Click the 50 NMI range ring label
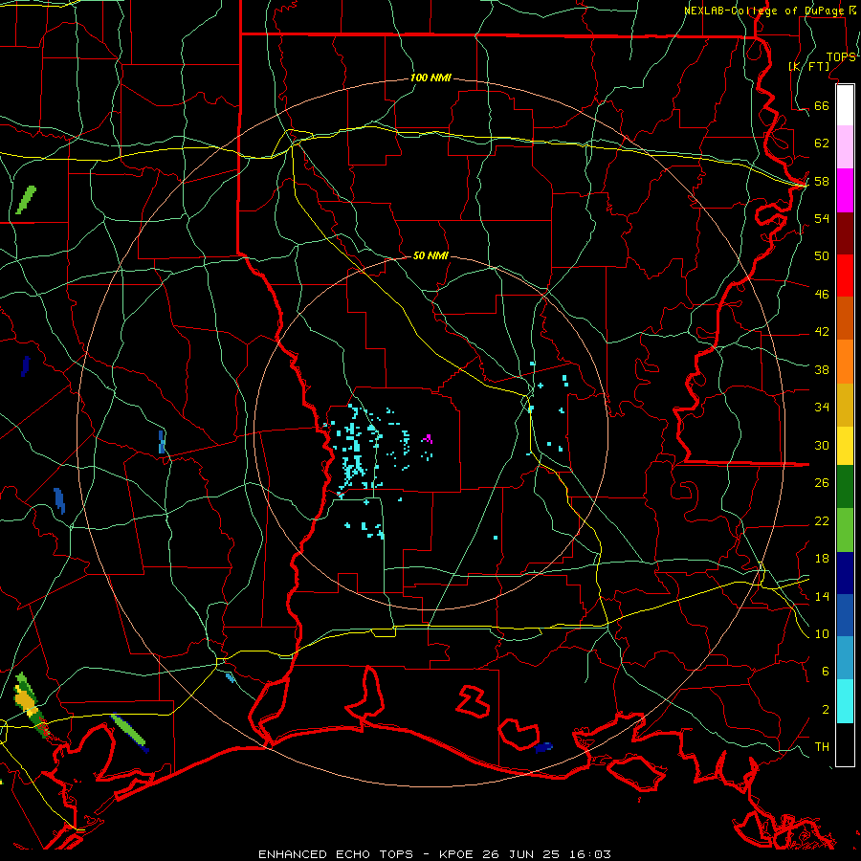Image resolution: width=861 pixels, height=861 pixels. 431,255
